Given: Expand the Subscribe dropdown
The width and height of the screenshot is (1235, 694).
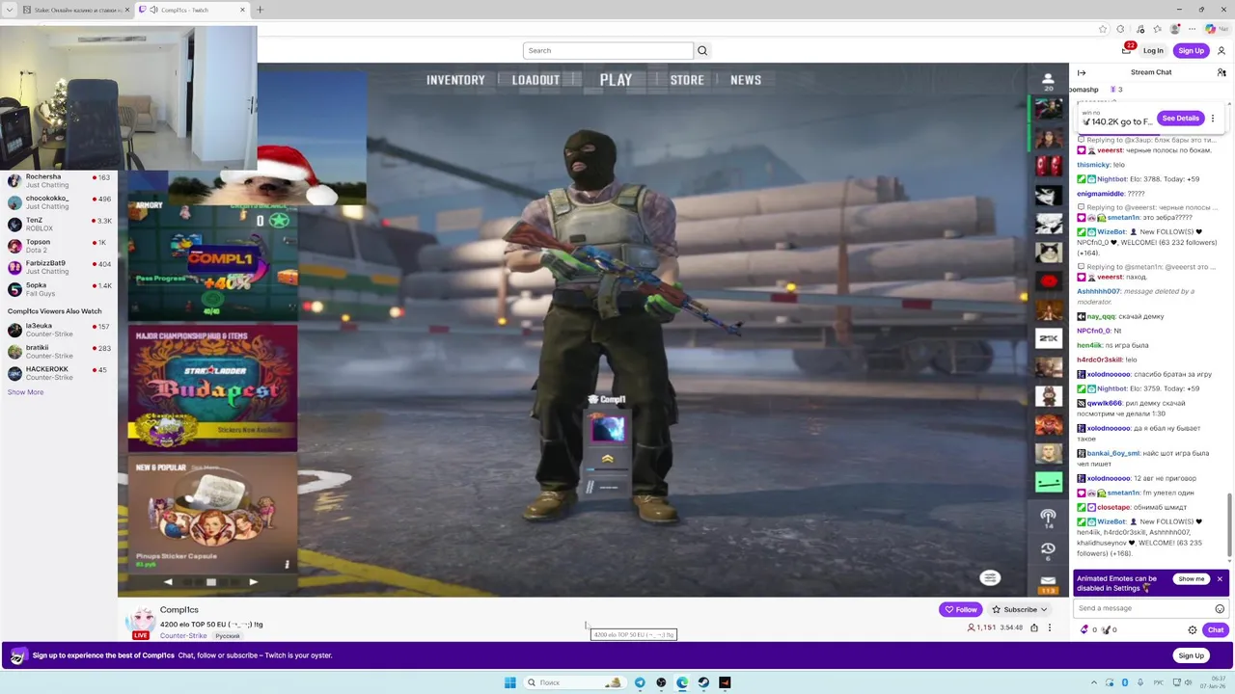Looking at the screenshot, I should 1043,609.
